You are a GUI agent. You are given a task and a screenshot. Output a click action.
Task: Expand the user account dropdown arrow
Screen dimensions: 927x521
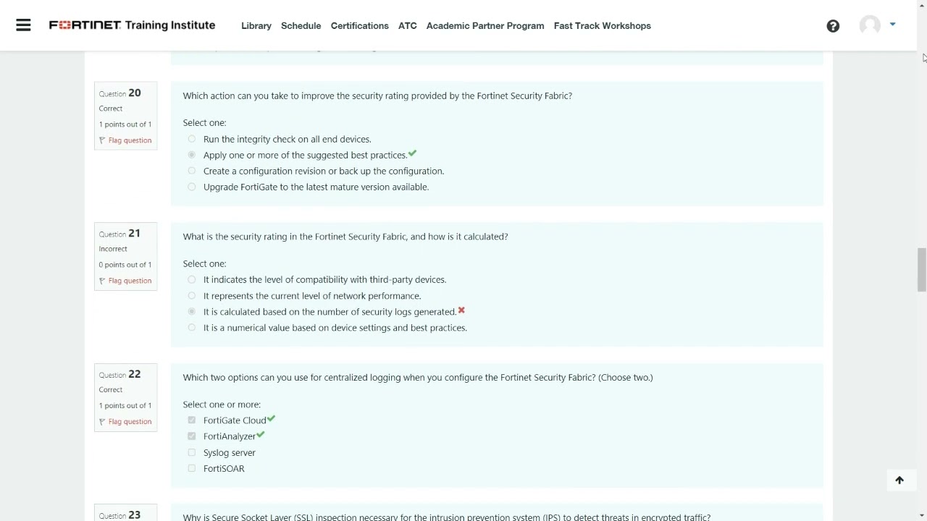point(893,25)
